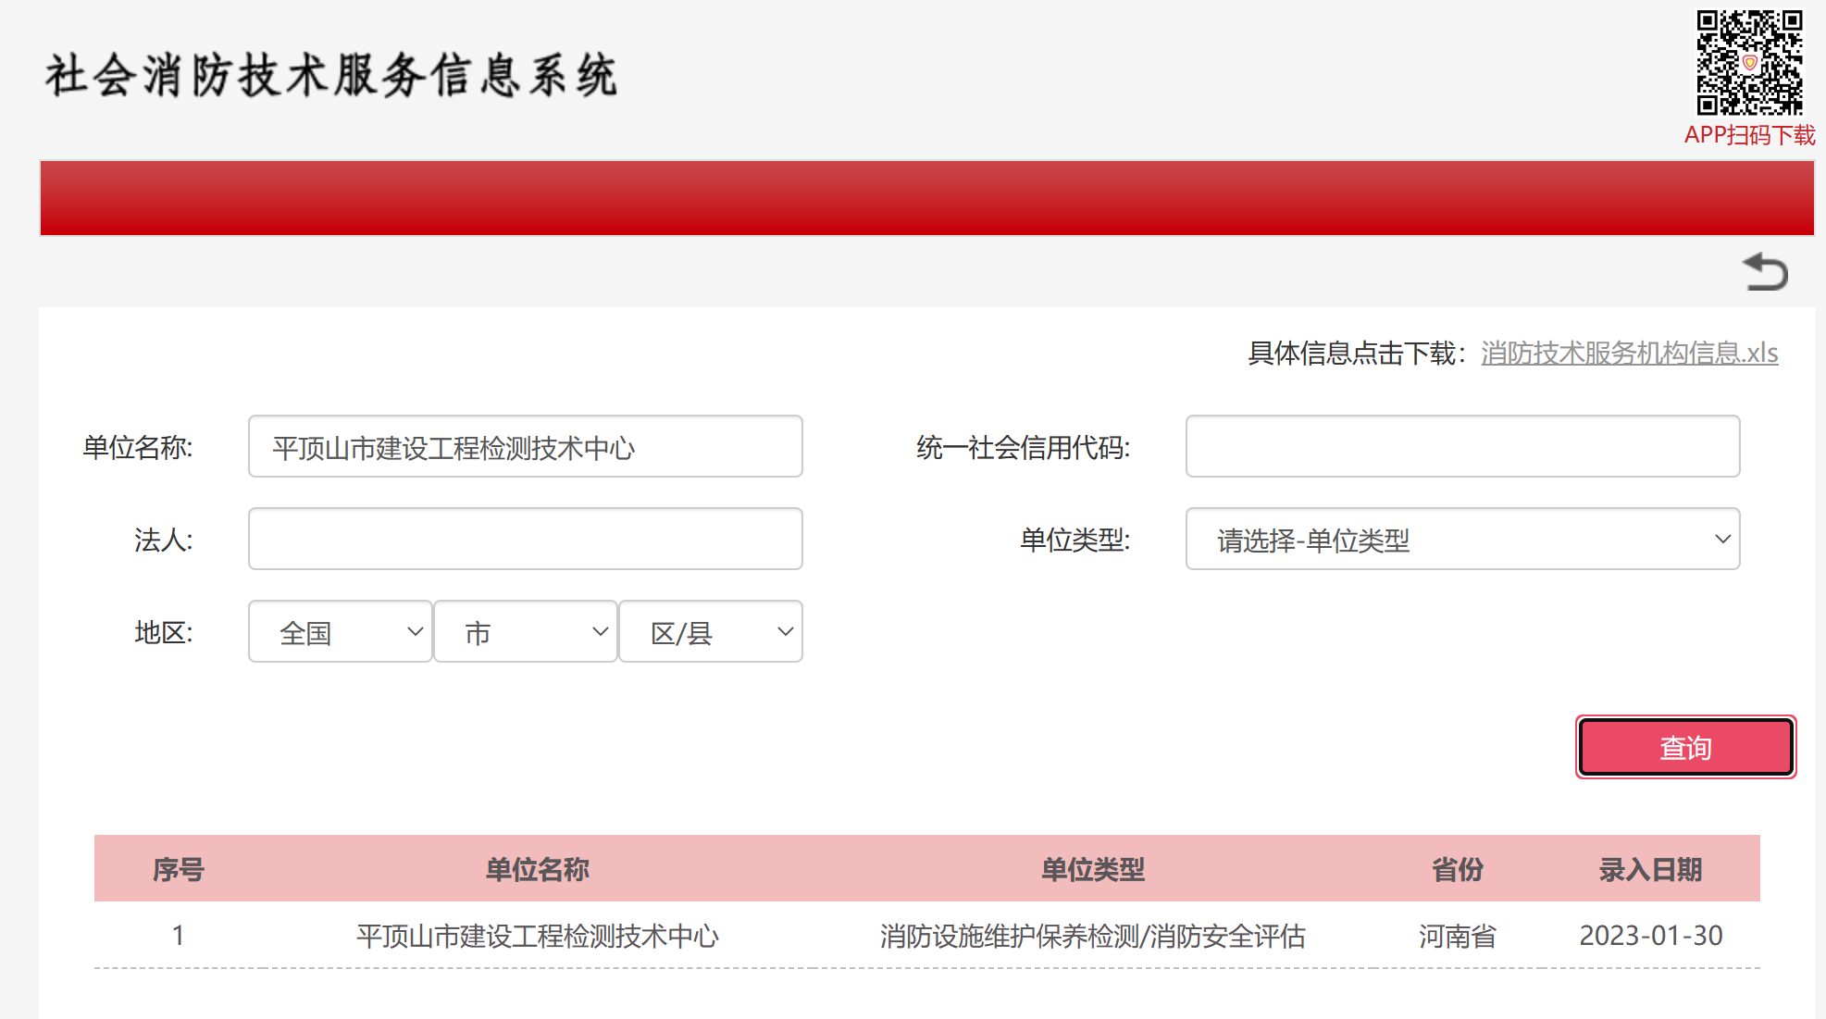Screen dimensions: 1826x1019
Task: Click the 录入日期 column header
Action: click(x=1650, y=869)
